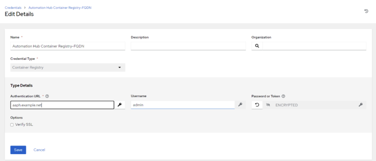The image size is (376, 161).
Task: Click the Verify SSL label text
Action: click(24, 124)
